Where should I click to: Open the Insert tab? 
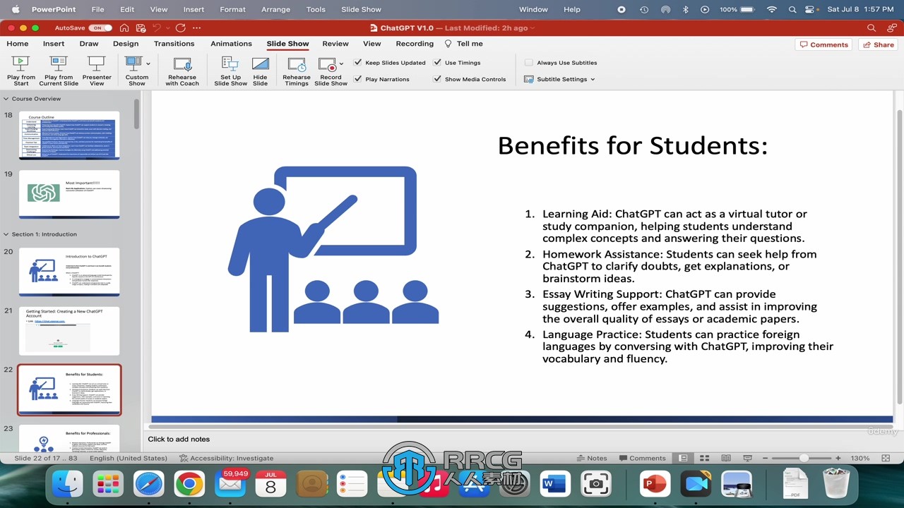tap(54, 44)
